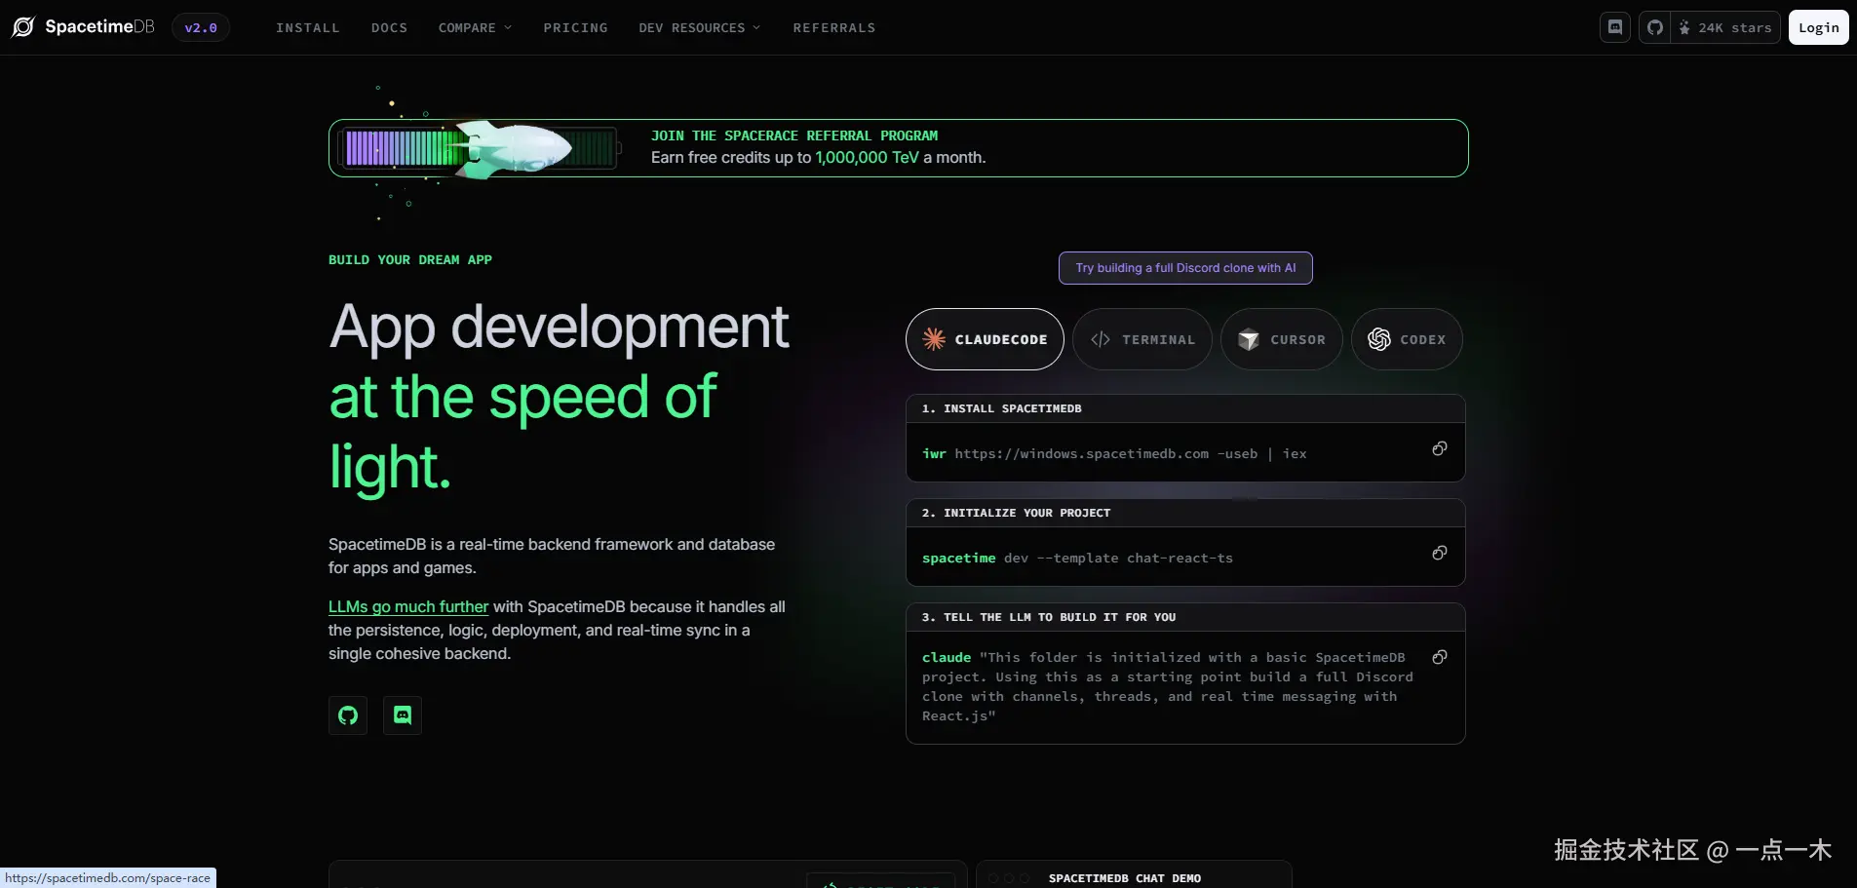Click the SpacetimeDB logo icon

(x=21, y=26)
